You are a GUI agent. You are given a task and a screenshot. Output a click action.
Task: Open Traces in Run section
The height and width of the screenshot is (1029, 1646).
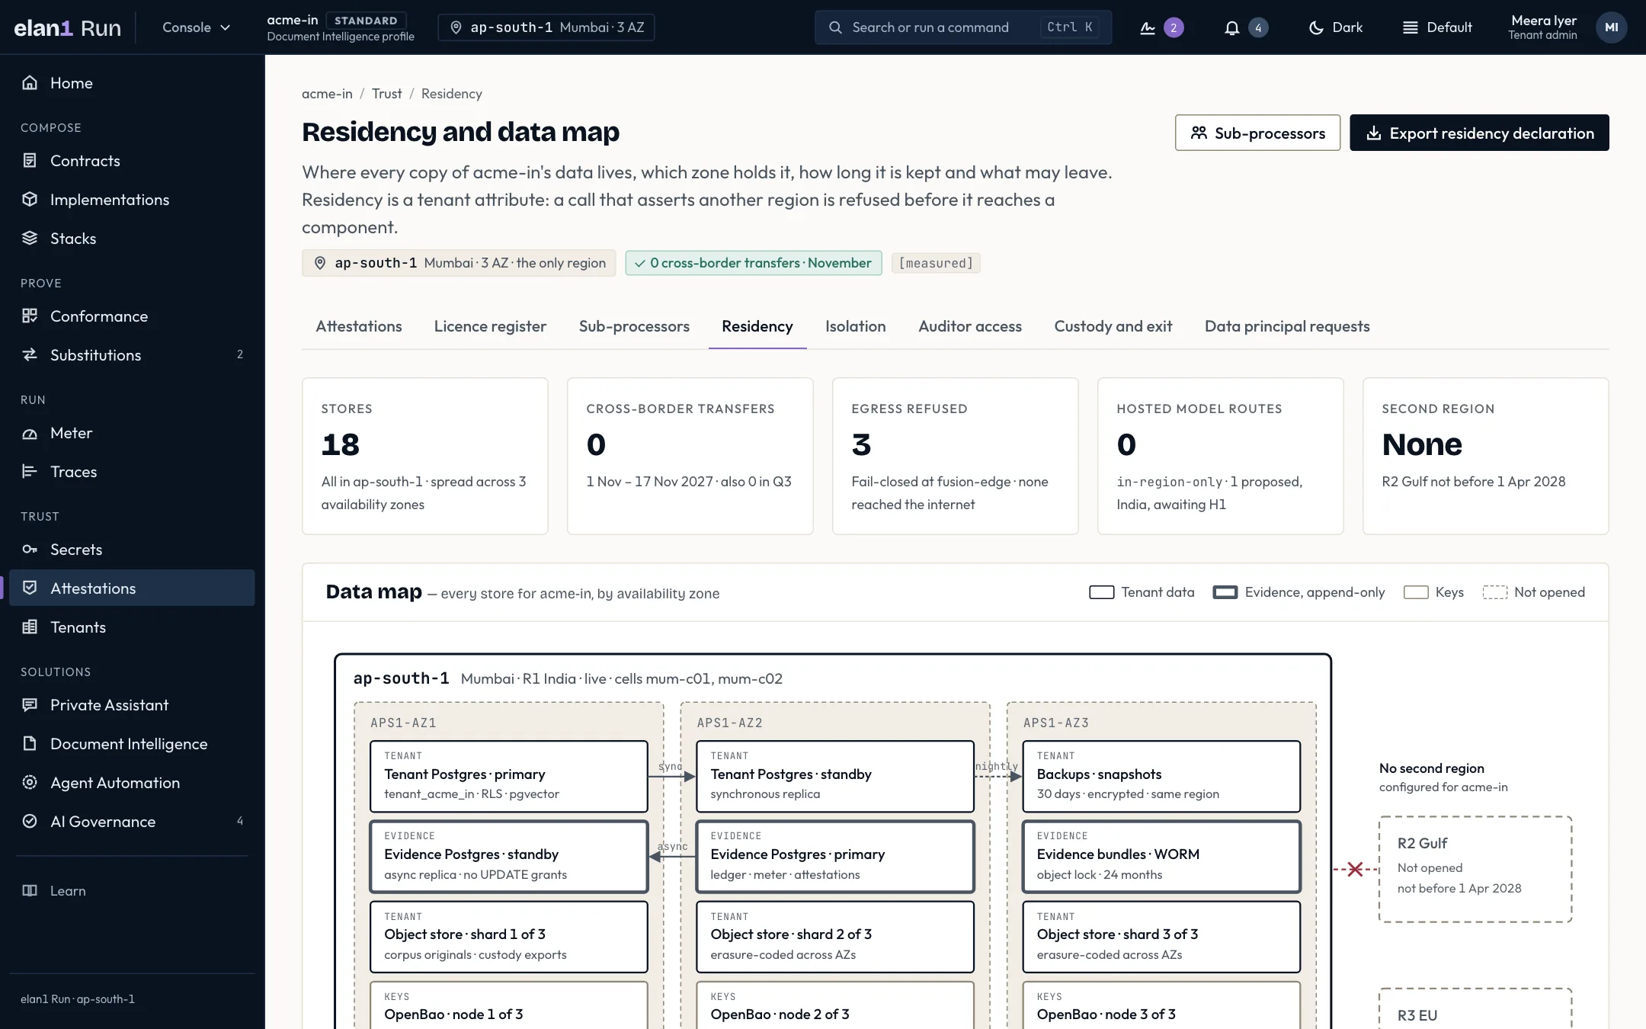(132, 472)
